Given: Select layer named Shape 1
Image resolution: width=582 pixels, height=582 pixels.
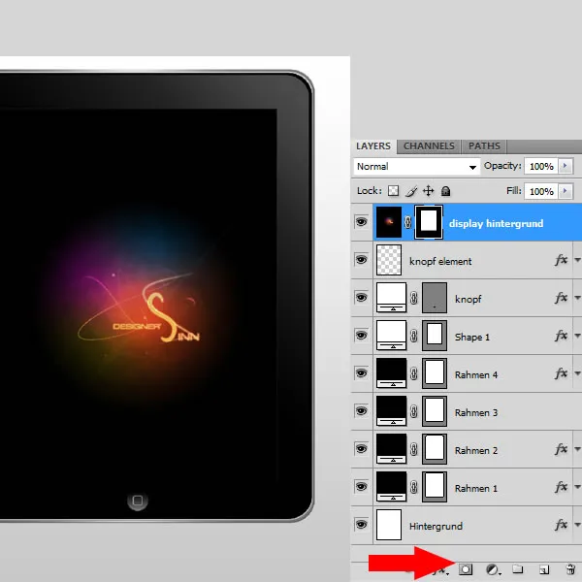Looking at the screenshot, I should coord(472,337).
